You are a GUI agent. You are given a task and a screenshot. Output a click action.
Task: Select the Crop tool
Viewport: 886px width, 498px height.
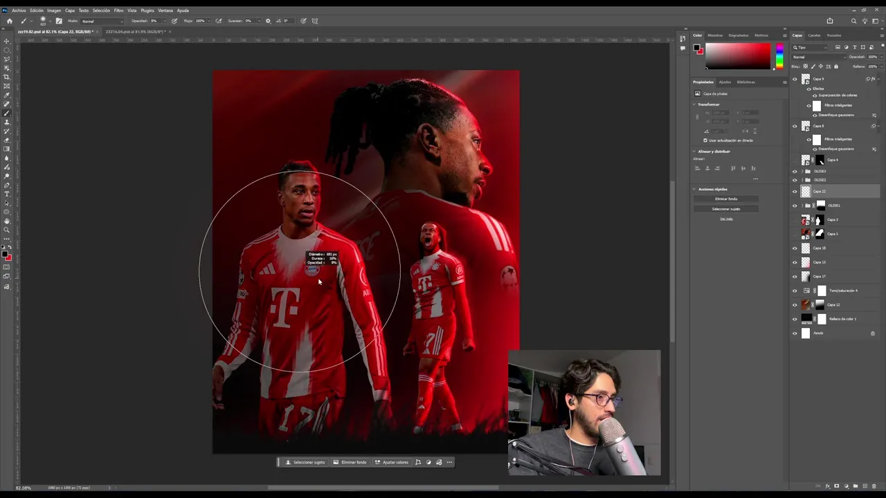[7, 77]
